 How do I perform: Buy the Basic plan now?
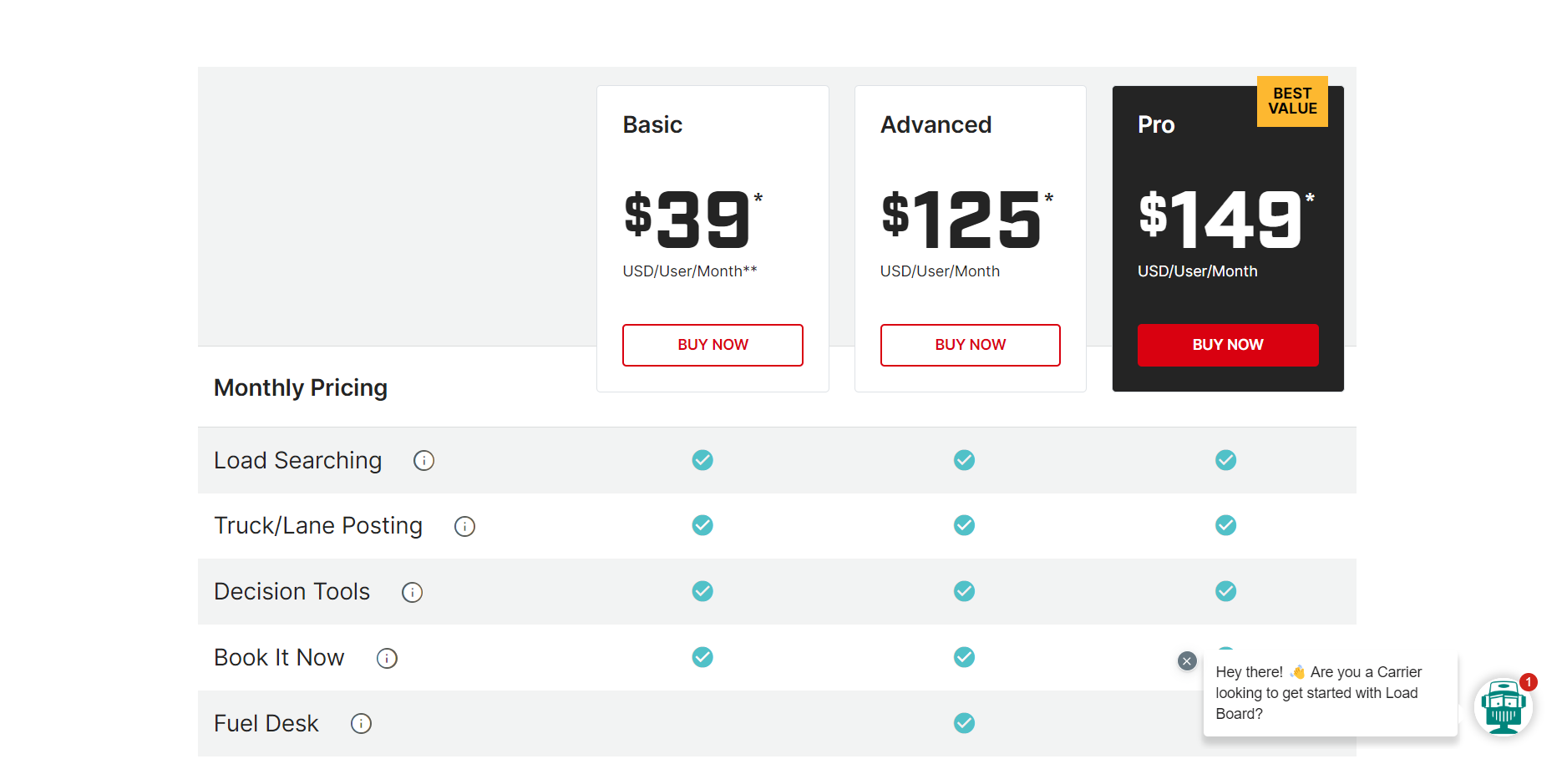coord(713,345)
